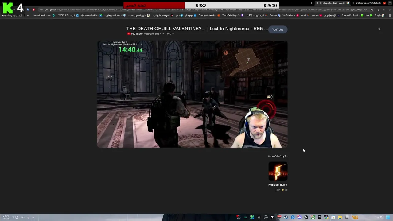The width and height of the screenshot is (393, 221).
Task: Go back one page in browser
Action: pos(390,10)
